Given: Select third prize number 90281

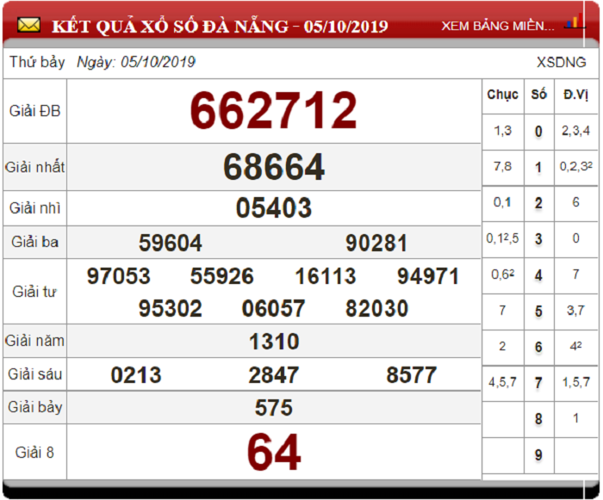Looking at the screenshot, I should click(x=376, y=243).
